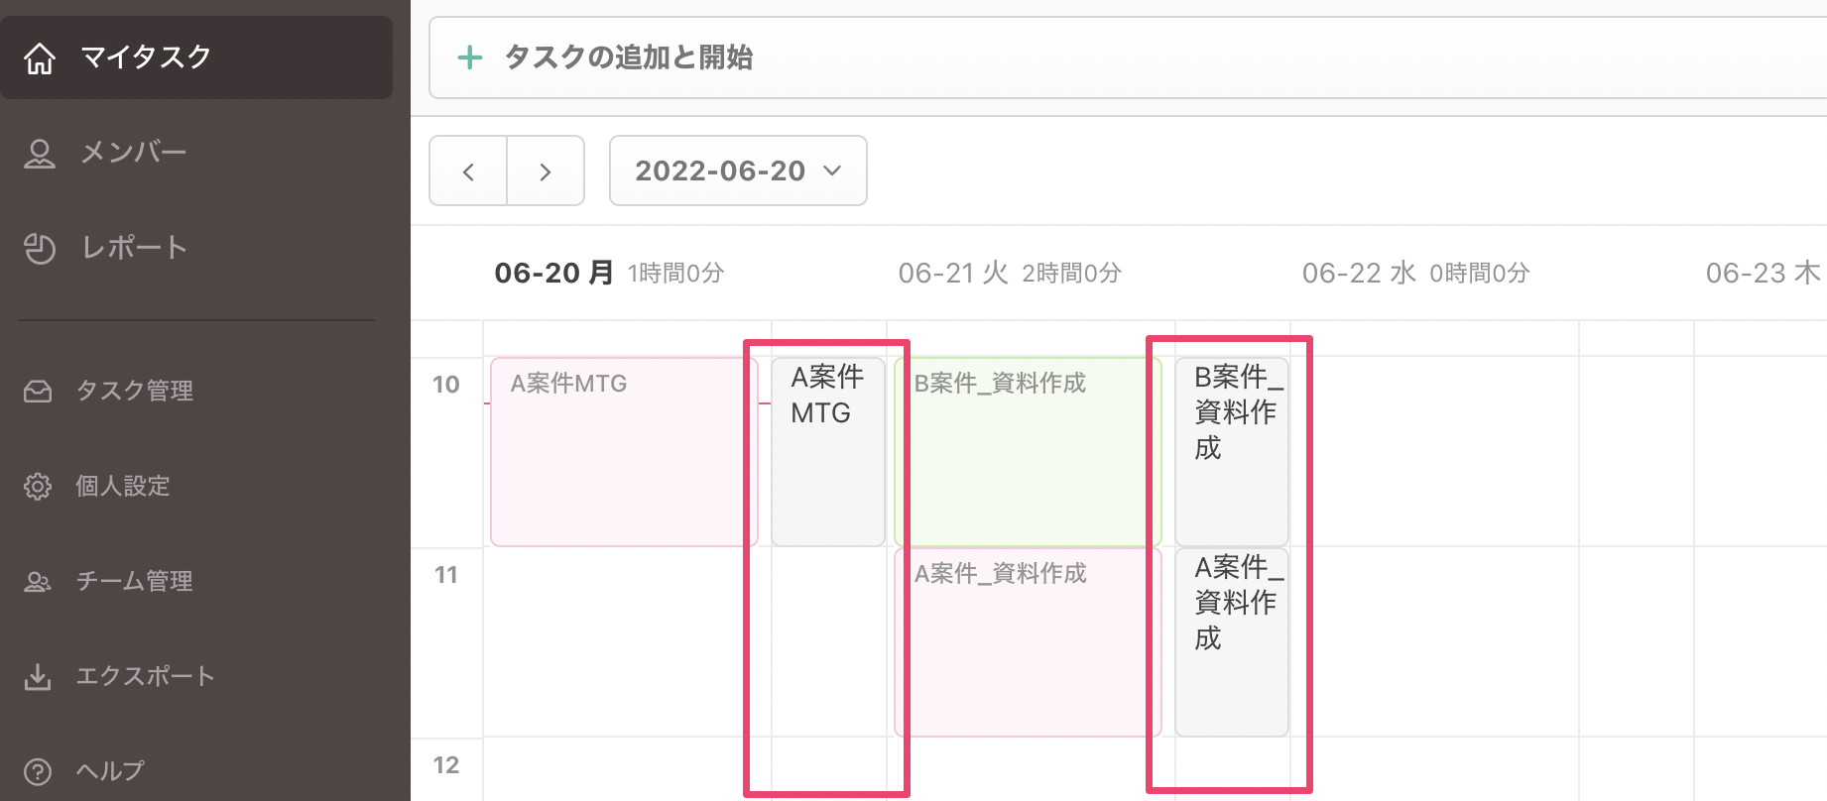
Task: Click the green plus icon to add task
Action: tap(469, 57)
